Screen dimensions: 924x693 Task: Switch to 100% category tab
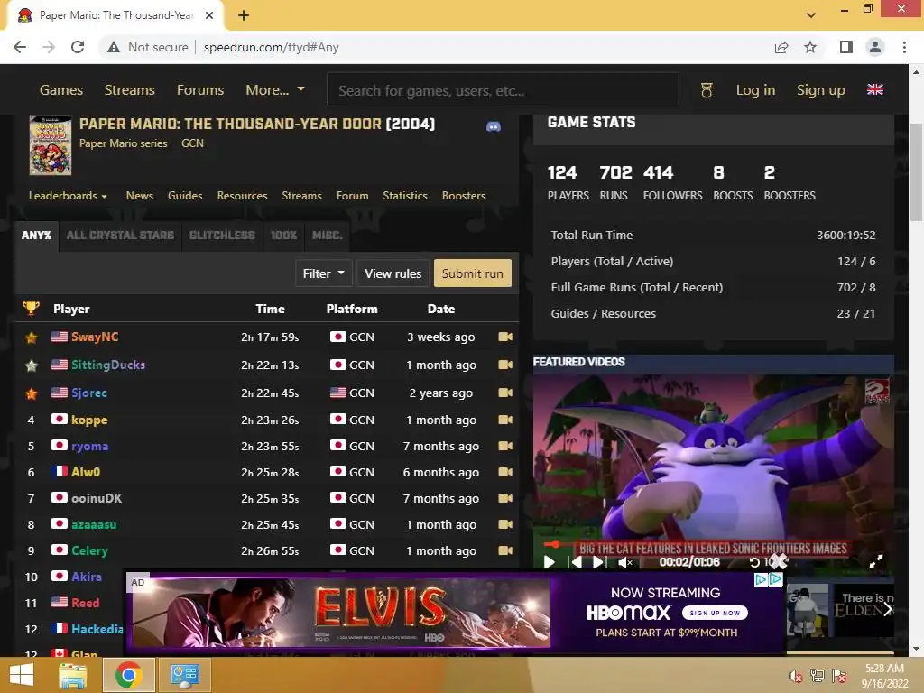click(x=283, y=236)
